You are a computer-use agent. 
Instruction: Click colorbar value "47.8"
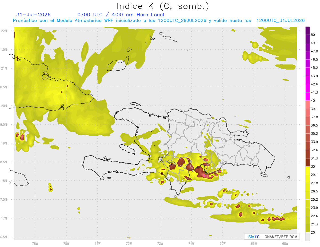tap(315, 51)
